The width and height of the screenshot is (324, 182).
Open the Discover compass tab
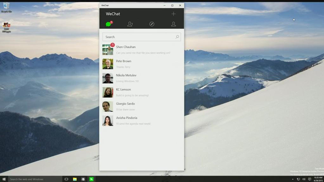coord(152,24)
